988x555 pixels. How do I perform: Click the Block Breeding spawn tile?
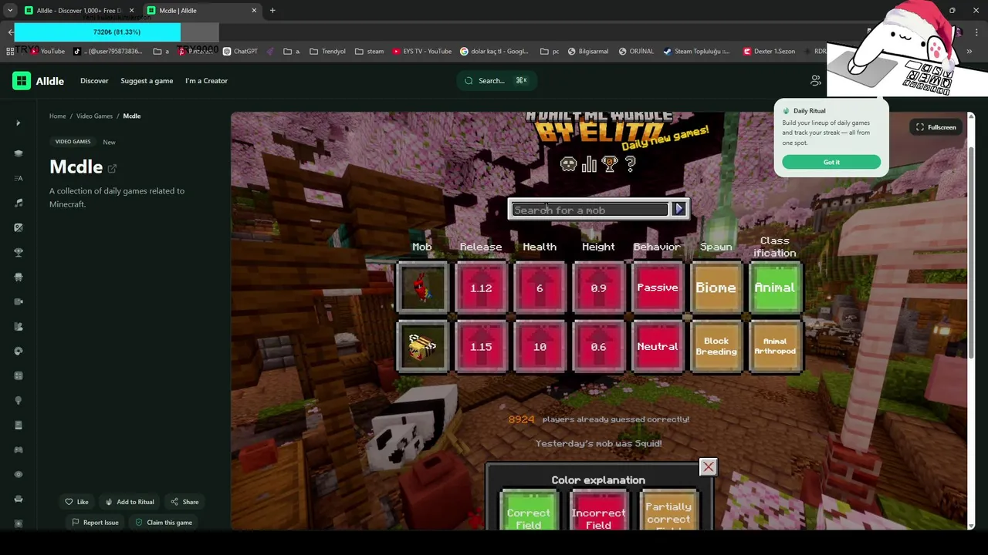[716, 347]
